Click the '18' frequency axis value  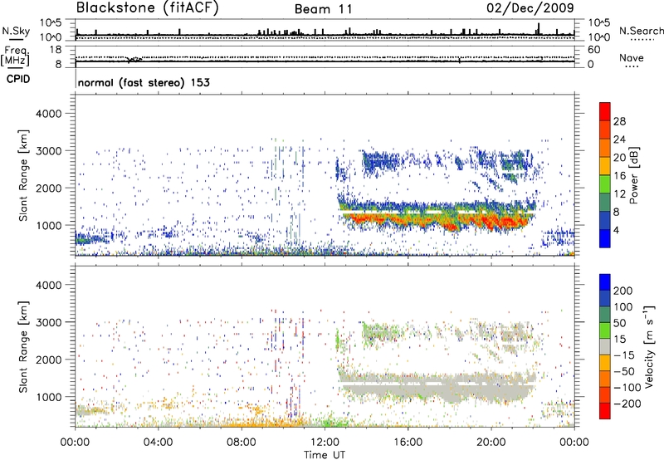click(56, 50)
